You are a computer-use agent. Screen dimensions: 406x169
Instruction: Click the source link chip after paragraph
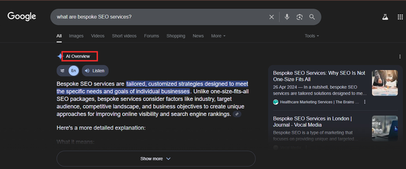[x=237, y=114]
